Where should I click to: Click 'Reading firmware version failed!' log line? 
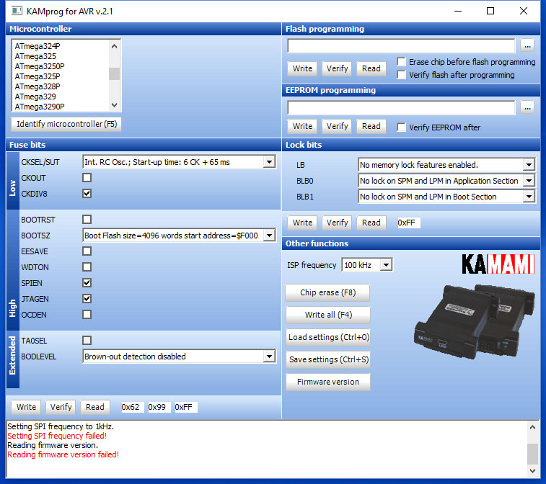[63, 454]
